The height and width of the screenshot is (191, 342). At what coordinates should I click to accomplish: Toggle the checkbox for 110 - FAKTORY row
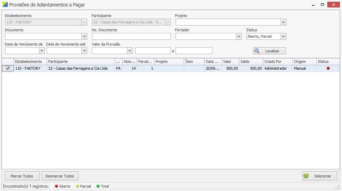8,68
